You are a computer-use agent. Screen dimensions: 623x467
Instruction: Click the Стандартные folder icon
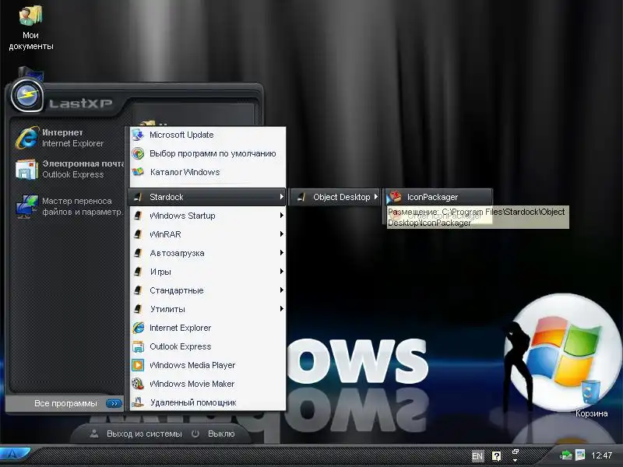tap(138, 290)
